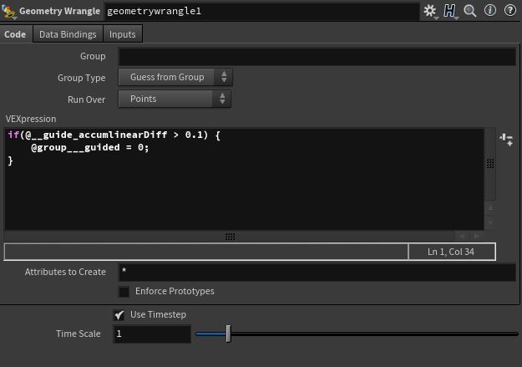
Task: Click the Group Type label
Action: (x=82, y=78)
